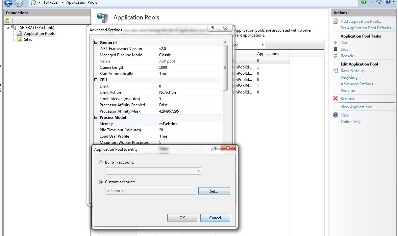Expand the Sites tree node
Viewport: 398px width, 236px height.
click(14, 40)
